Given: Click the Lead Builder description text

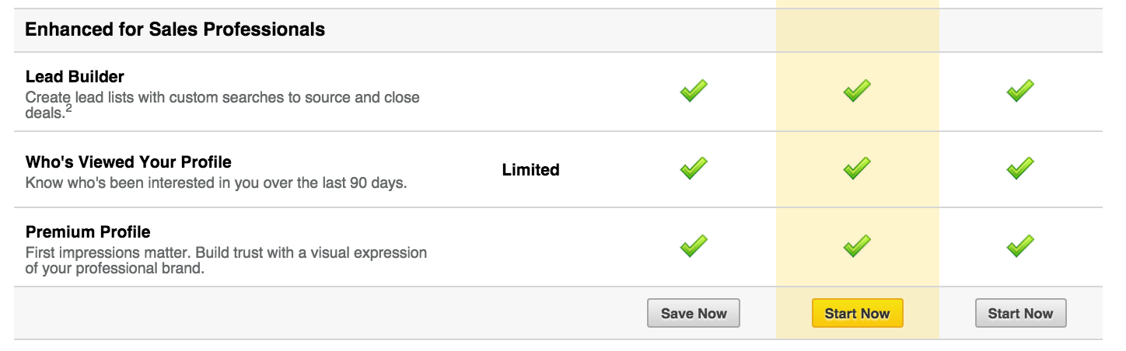Looking at the screenshot, I should tap(222, 106).
